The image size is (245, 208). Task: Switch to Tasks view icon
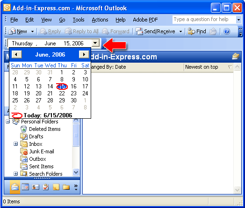46,187
